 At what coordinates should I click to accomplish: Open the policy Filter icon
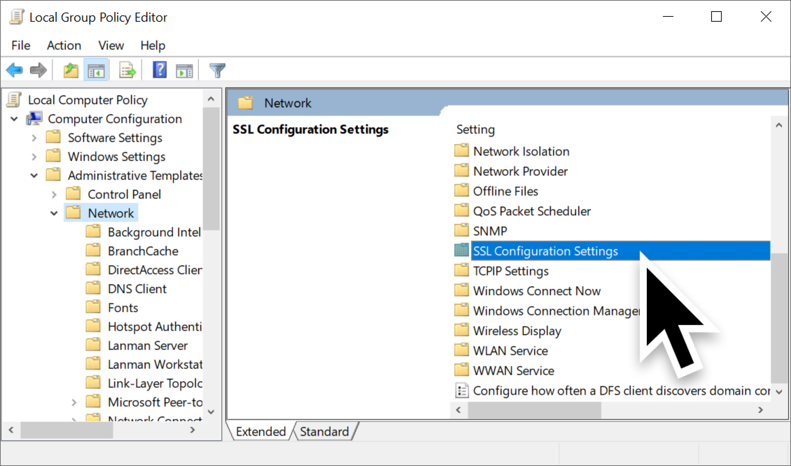(x=218, y=70)
